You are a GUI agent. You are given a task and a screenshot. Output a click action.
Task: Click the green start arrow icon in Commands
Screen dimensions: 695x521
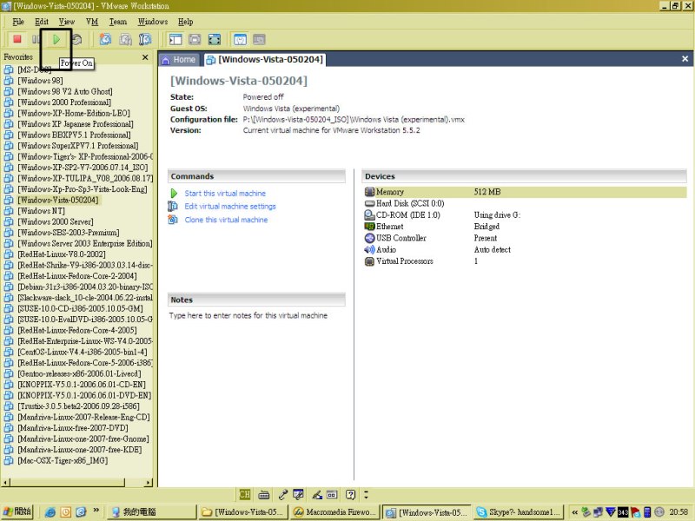click(x=174, y=193)
